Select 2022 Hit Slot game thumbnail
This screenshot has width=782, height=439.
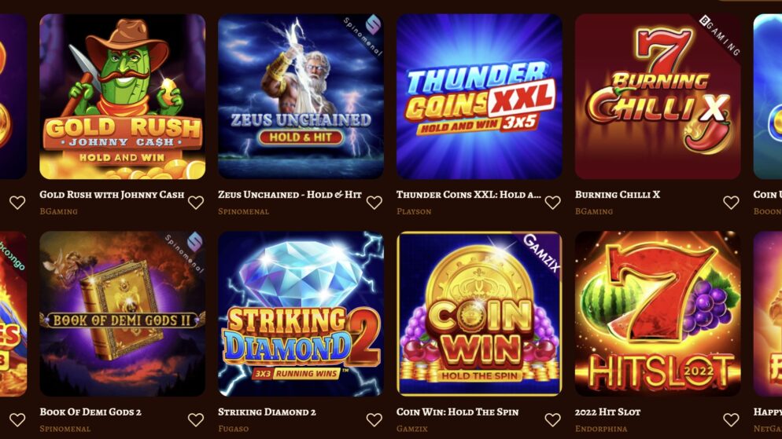click(658, 313)
